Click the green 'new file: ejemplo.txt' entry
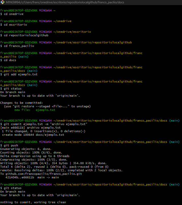182x205 pixels. 35,110
